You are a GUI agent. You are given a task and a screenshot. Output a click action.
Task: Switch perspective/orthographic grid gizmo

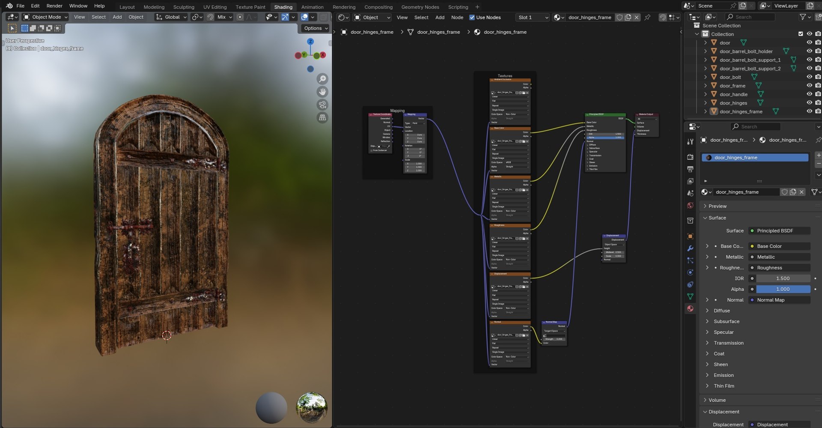pos(322,117)
